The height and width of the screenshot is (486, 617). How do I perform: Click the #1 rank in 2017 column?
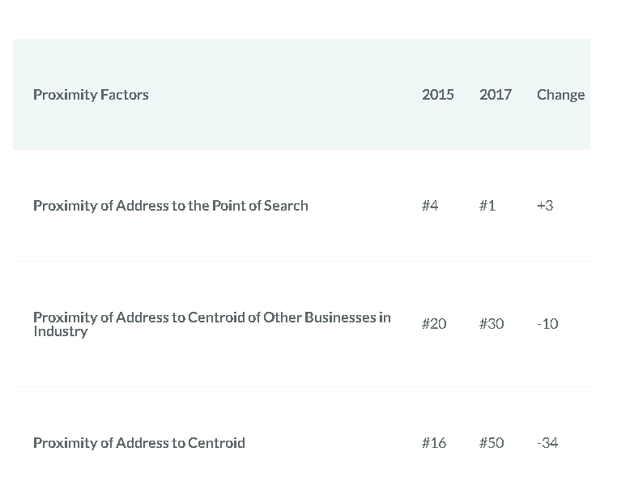[x=487, y=206]
